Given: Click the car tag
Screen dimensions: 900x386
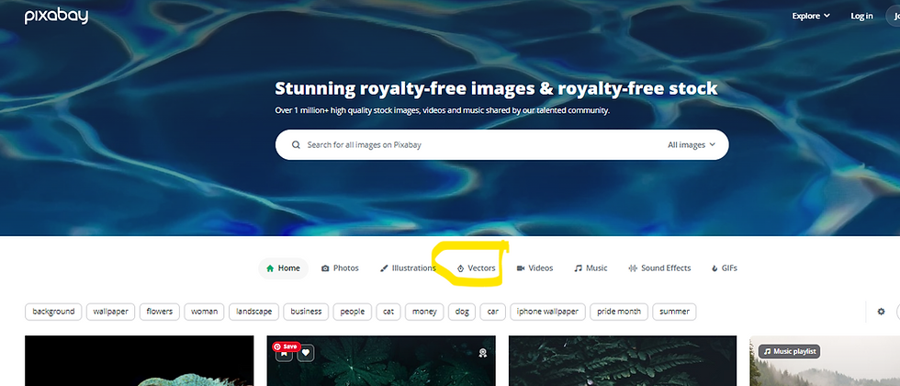Looking at the screenshot, I should [x=493, y=312].
